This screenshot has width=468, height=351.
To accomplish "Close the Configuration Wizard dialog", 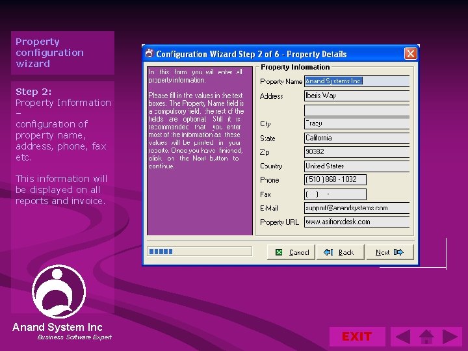I will [410, 54].
